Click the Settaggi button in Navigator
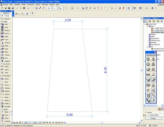The height and width of the screenshot is (127, 164). 153,118
